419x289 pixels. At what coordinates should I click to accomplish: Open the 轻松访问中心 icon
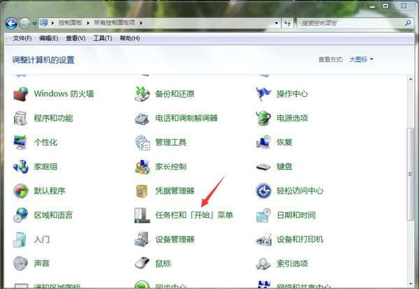(x=263, y=191)
